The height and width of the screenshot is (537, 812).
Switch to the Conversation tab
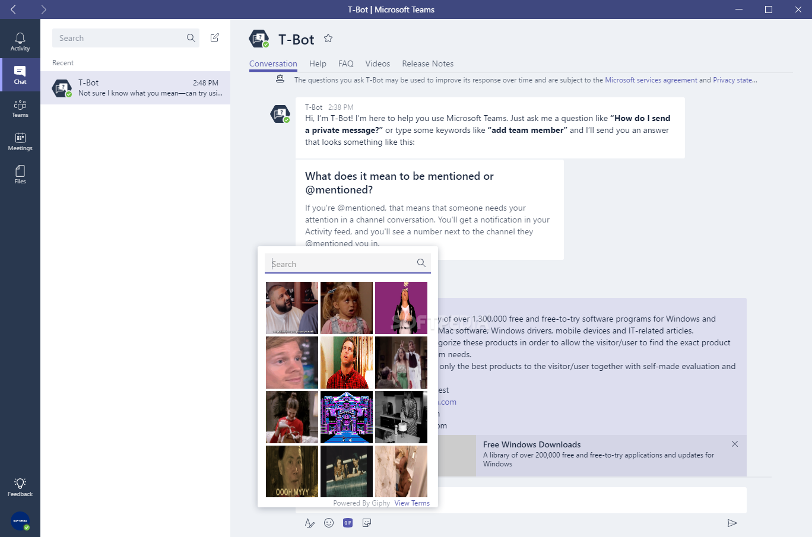pos(273,63)
